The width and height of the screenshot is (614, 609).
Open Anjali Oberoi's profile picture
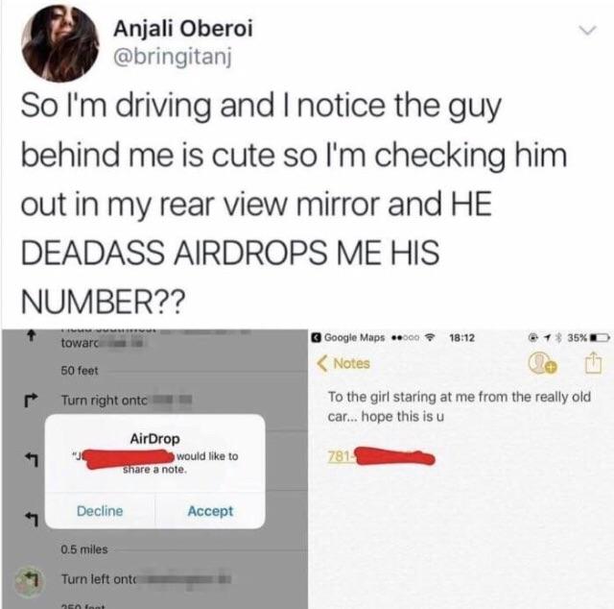pyautogui.click(x=60, y=43)
